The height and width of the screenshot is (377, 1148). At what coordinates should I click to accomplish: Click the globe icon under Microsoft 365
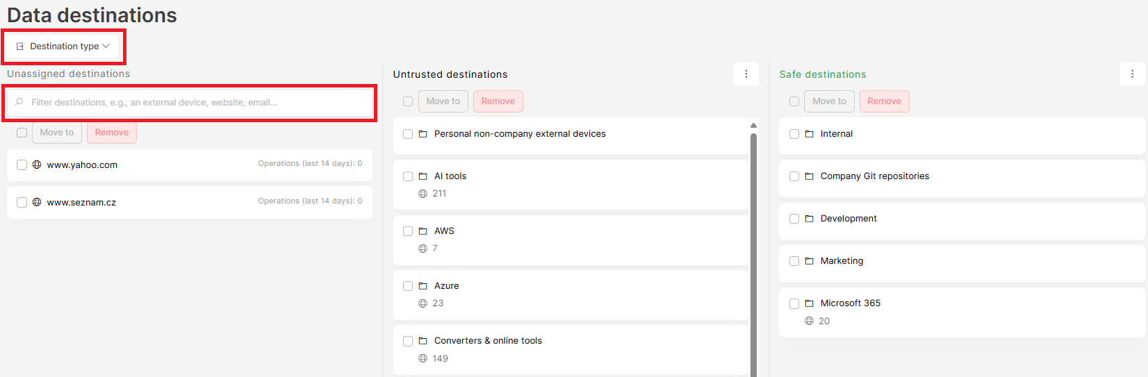pyautogui.click(x=809, y=321)
